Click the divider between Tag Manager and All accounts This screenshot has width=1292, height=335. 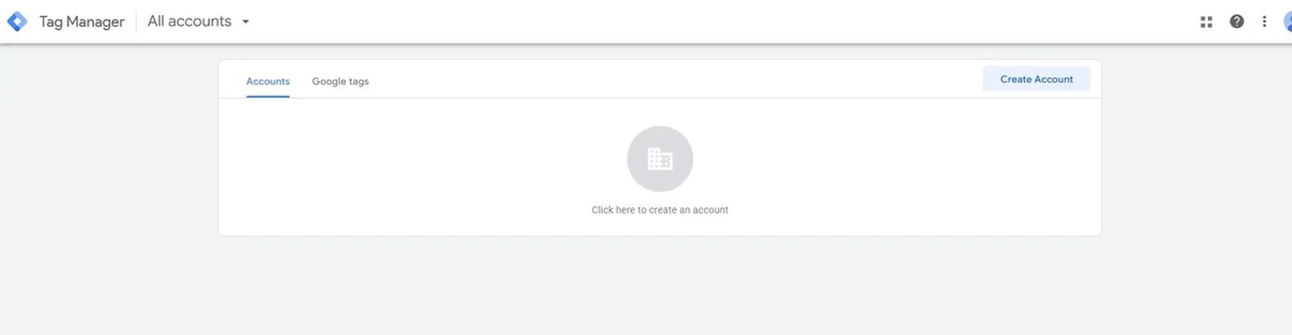pos(136,21)
